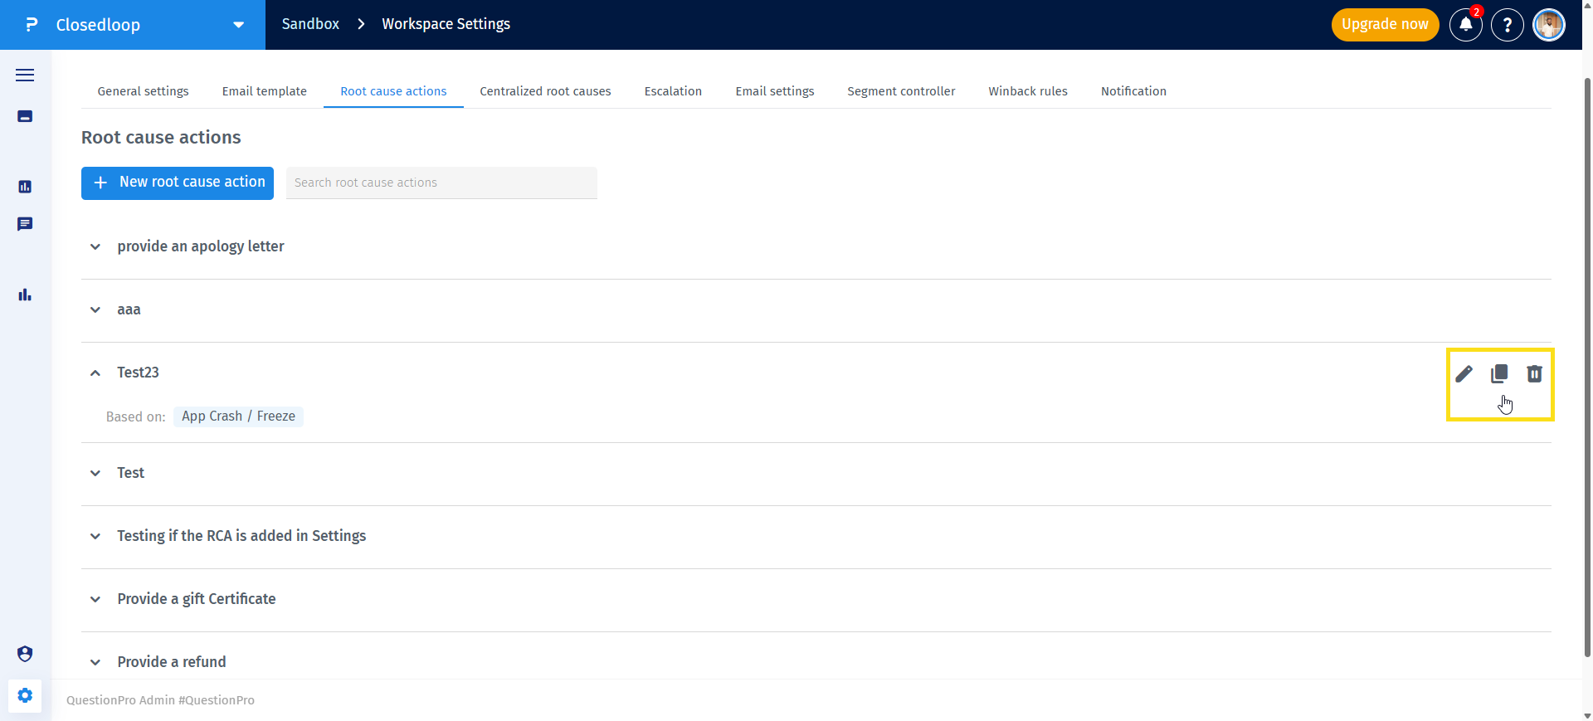The height and width of the screenshot is (721, 1593).
Task: Switch to General settings tab
Action: pyautogui.click(x=143, y=91)
